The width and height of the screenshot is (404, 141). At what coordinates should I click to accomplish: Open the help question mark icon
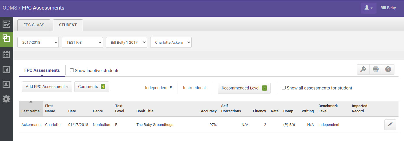point(388,69)
